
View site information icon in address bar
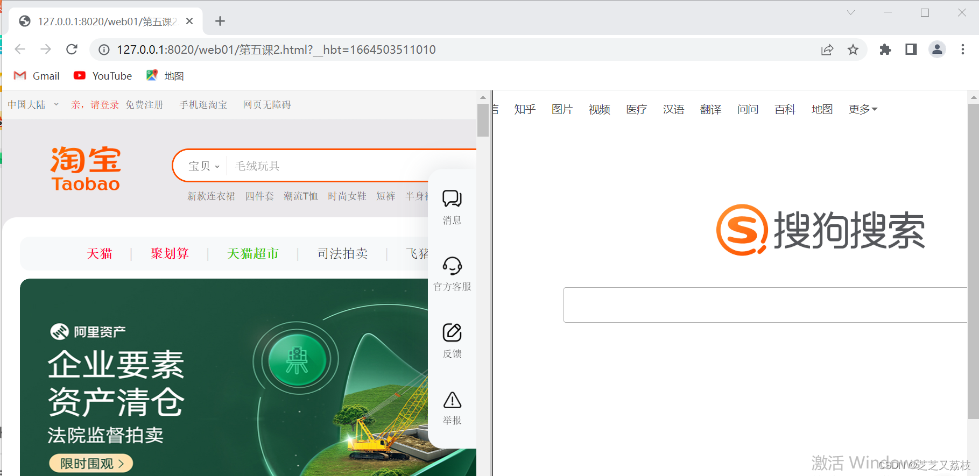click(104, 49)
